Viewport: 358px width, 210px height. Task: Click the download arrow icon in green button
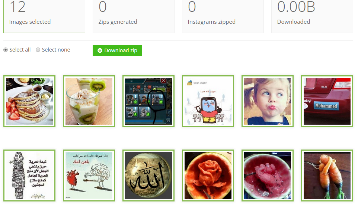[x=100, y=50]
